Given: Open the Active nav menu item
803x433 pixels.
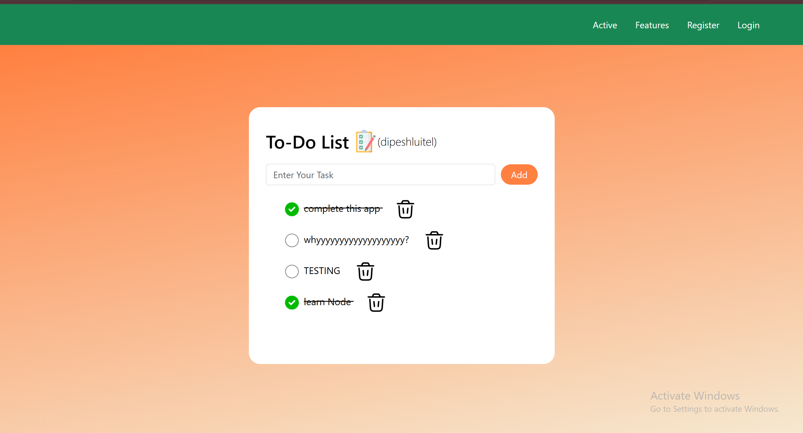Looking at the screenshot, I should (605, 25).
